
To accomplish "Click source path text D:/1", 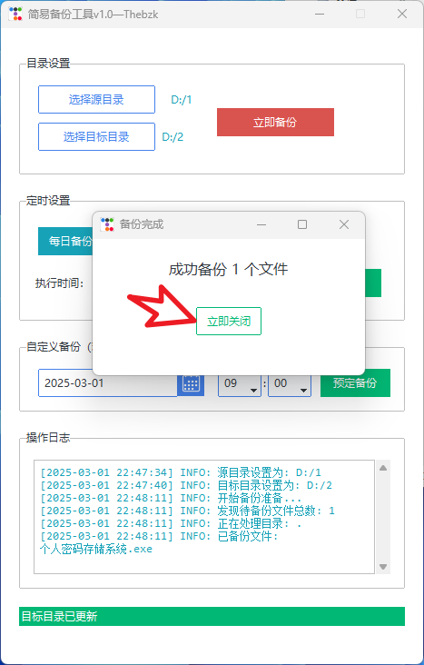I will tap(182, 100).
